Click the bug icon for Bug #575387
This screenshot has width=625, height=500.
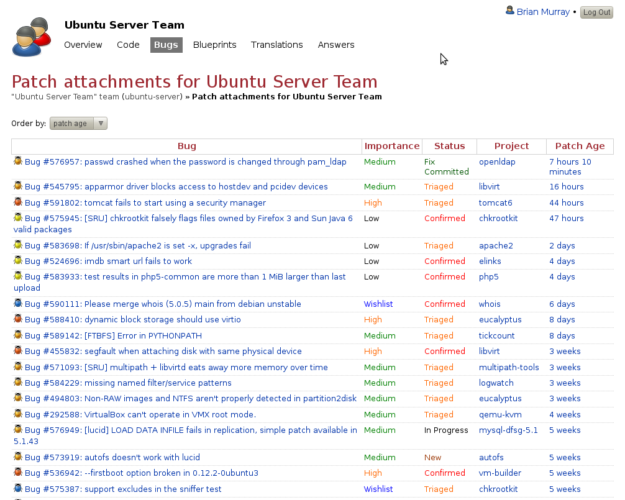[18, 488]
